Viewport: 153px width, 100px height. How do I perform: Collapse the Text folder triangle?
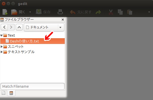1,35
